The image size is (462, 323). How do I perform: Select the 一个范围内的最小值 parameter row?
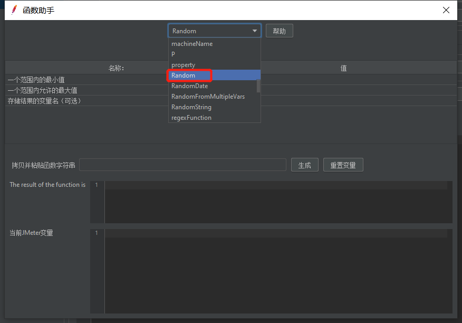click(x=231, y=80)
